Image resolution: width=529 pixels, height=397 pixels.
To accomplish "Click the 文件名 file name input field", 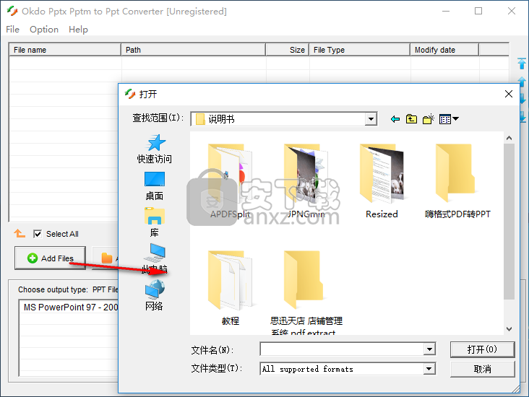I will coord(342,349).
